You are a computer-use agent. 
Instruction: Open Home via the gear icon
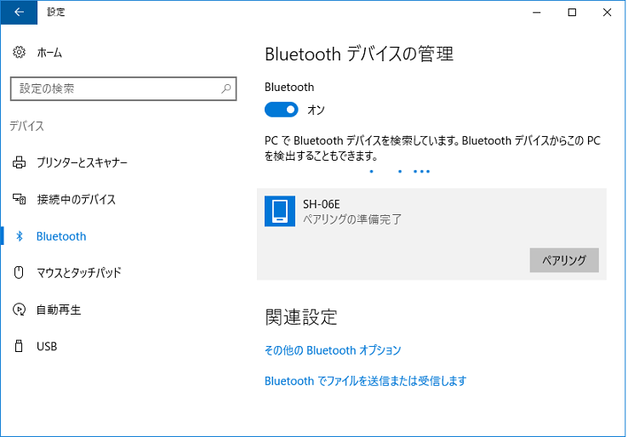(19, 52)
